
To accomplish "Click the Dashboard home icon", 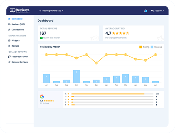I will coord(9,19).
